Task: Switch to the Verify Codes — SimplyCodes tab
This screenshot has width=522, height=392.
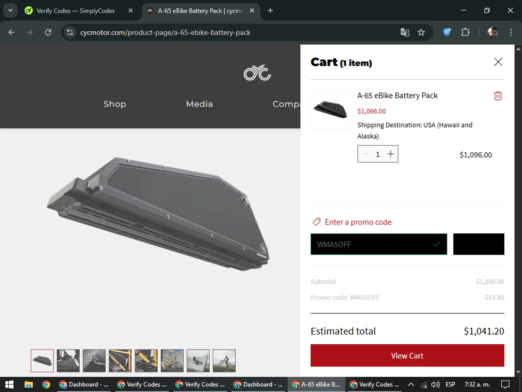Action: [x=76, y=11]
